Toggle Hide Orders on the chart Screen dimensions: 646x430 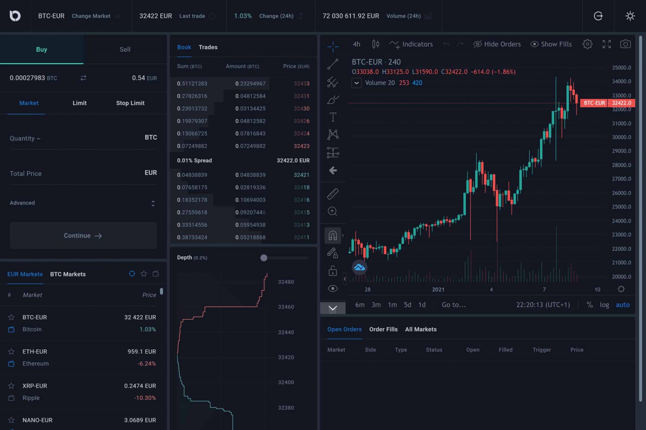[497, 44]
